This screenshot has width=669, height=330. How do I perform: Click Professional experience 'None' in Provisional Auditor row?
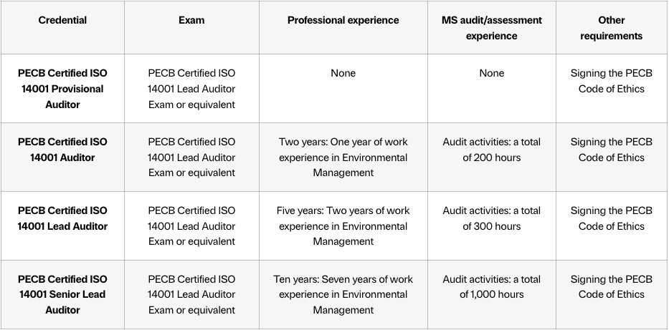[x=343, y=73]
